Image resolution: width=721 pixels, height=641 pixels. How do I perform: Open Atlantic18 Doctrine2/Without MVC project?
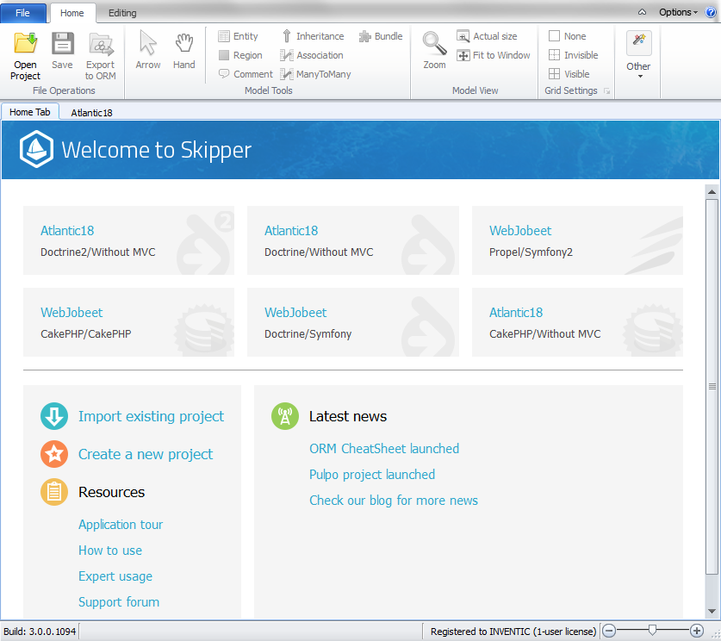pyautogui.click(x=128, y=240)
